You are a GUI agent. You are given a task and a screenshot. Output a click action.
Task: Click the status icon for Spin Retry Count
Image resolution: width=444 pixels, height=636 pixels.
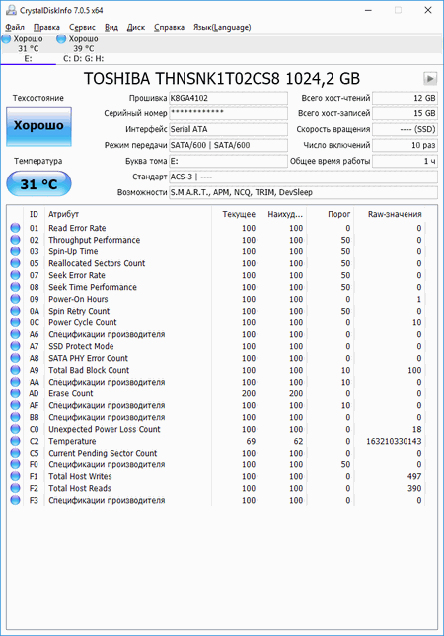15,311
